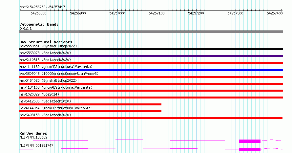Click the Cytogenetic Bands track title

coord(39,24)
